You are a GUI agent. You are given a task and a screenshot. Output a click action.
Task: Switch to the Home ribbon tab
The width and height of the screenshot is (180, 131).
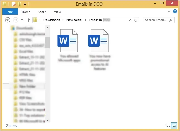tap(26, 12)
